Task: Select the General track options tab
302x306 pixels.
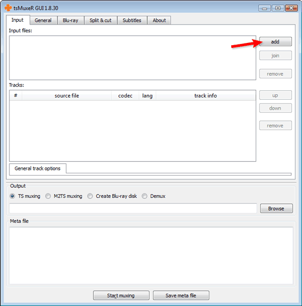Action: (x=37, y=168)
